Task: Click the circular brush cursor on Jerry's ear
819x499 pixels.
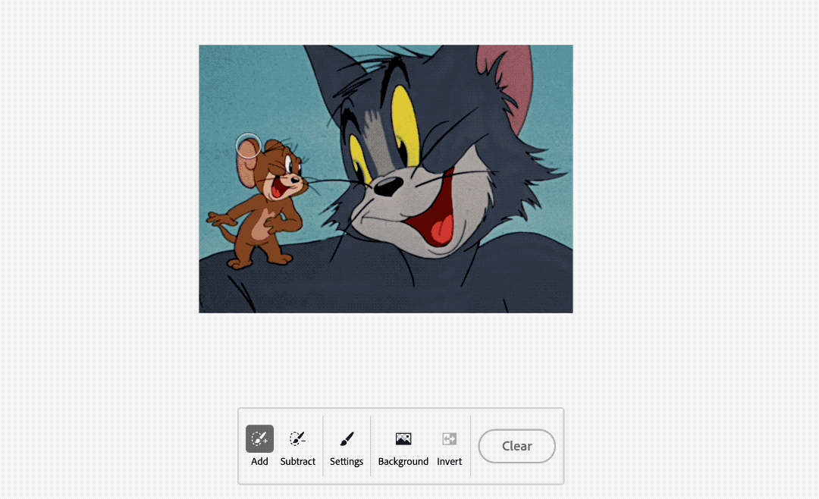Action: coord(249,145)
